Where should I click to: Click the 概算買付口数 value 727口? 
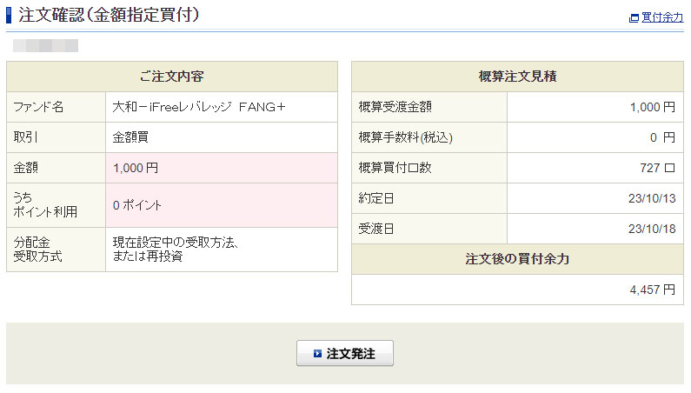pyautogui.click(x=657, y=168)
